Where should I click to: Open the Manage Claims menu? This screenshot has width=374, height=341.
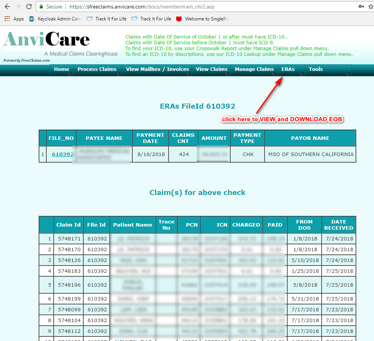254,69
